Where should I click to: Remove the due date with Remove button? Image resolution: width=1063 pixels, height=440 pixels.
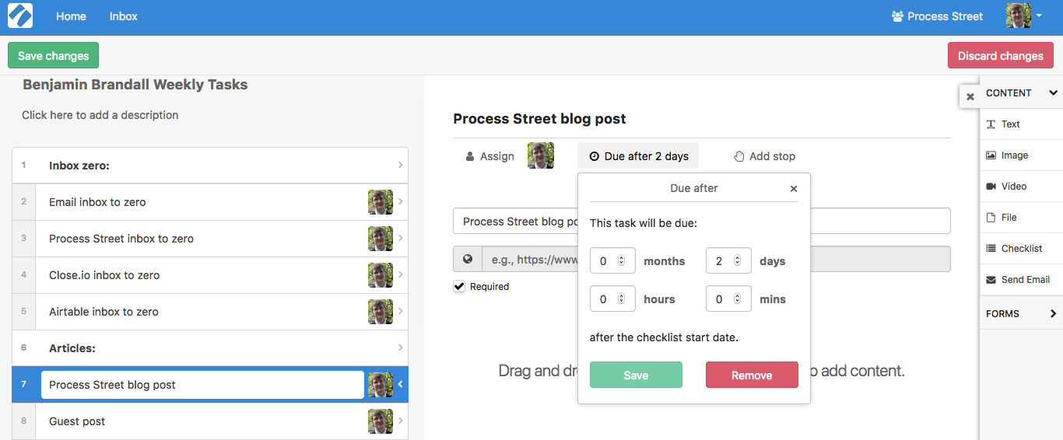(752, 375)
